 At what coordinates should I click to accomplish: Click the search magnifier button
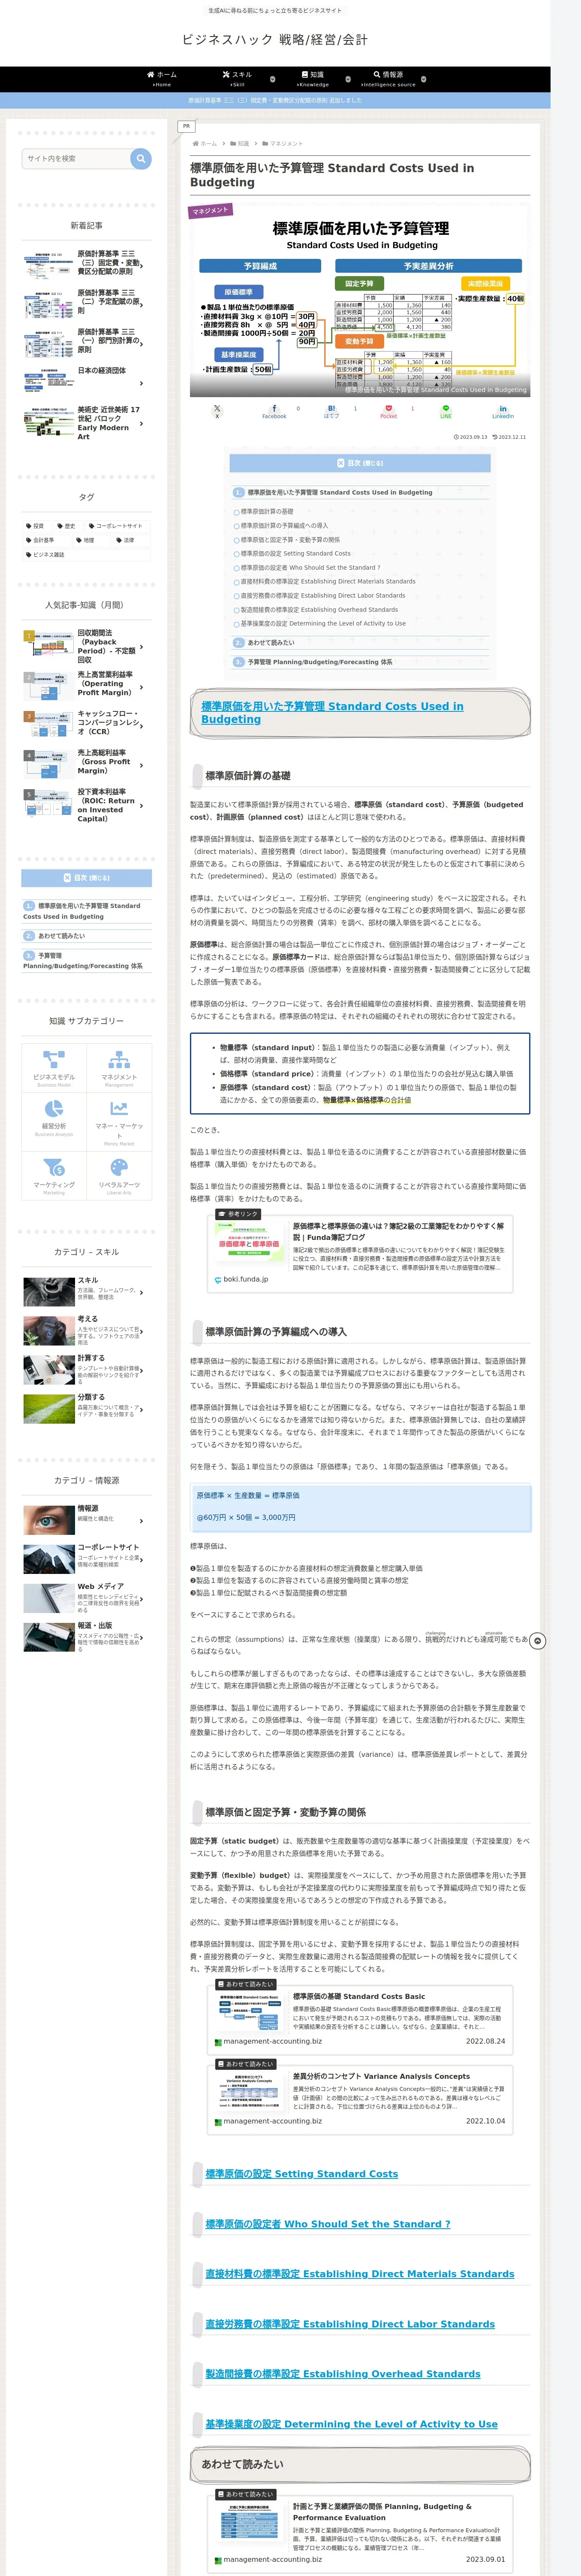coord(141,158)
